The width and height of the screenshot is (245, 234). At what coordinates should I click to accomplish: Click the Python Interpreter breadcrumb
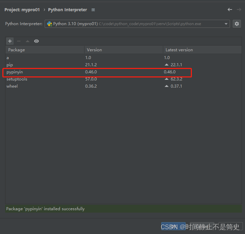[67, 10]
